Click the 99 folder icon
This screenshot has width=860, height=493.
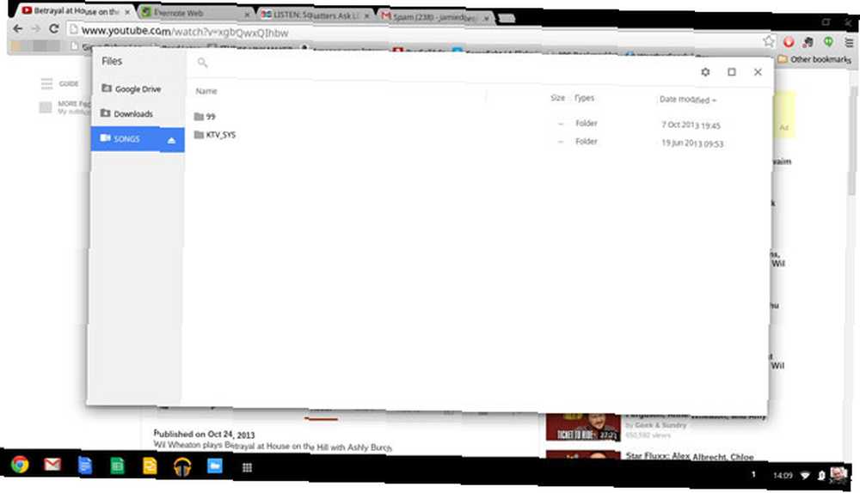coord(199,116)
